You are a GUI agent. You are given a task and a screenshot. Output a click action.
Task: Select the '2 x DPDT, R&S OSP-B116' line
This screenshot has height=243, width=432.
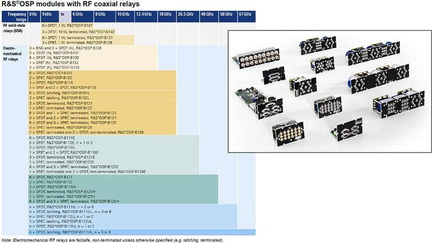[x=51, y=82]
